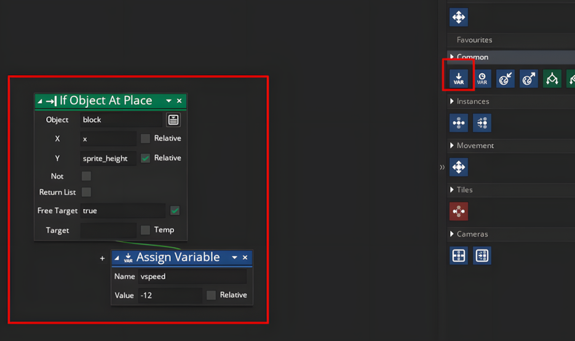Click the Object field containing block
Screen dimensions: 575x341
121,120
